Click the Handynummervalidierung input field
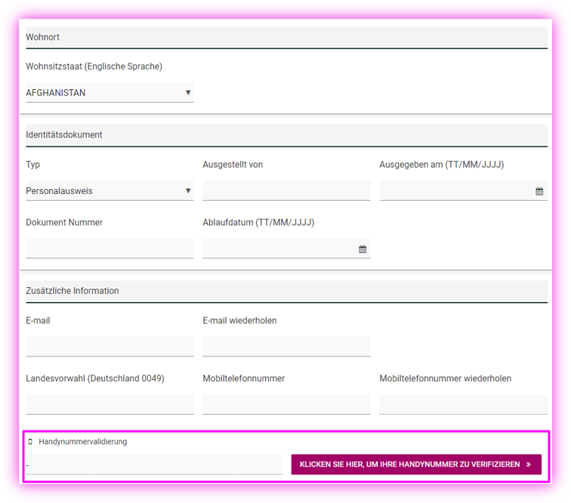 pos(154,464)
